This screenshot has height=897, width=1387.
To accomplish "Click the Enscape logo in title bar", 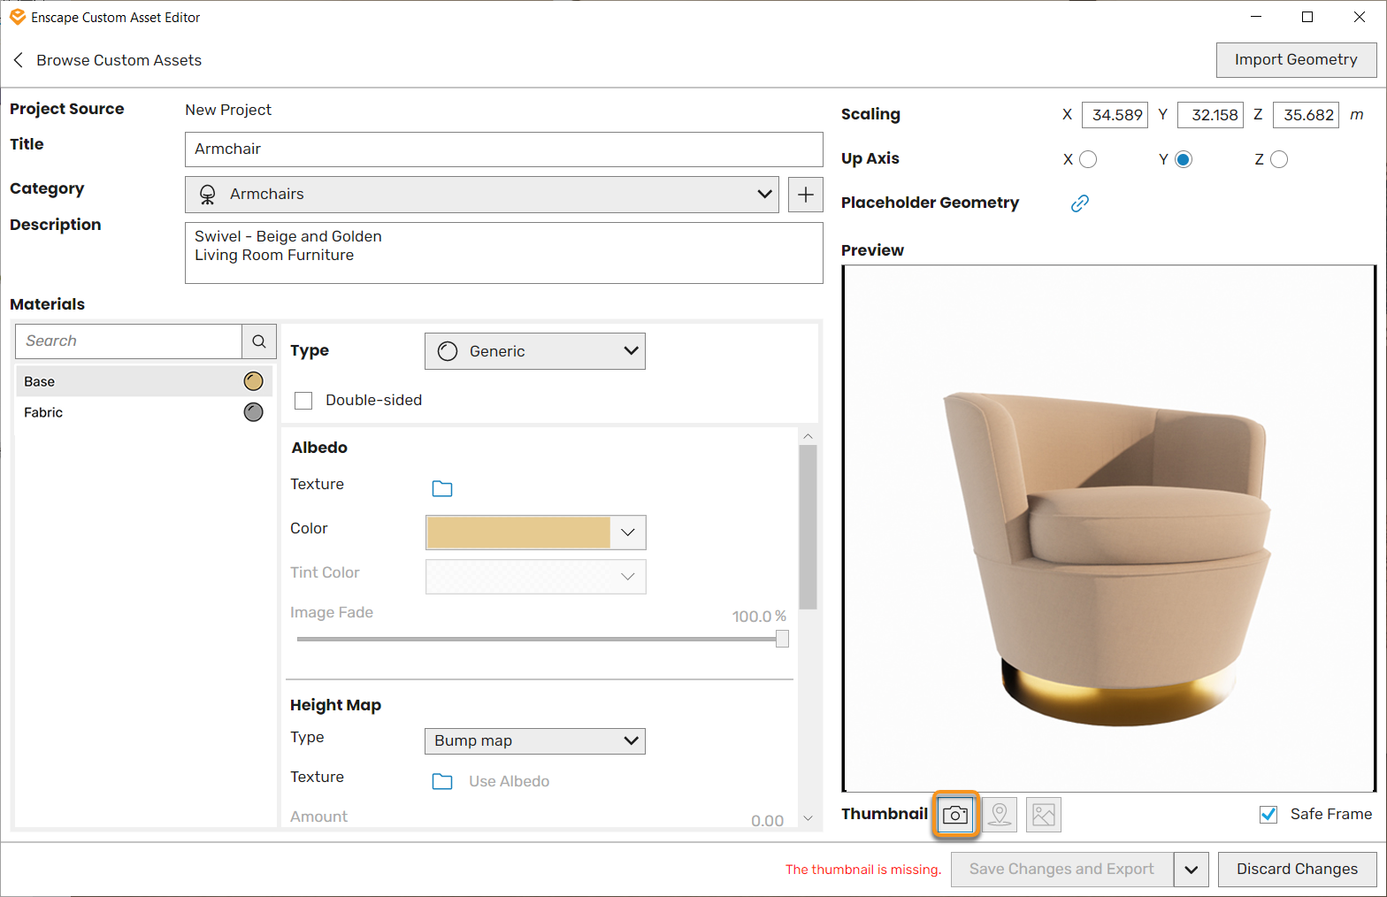I will click(17, 17).
